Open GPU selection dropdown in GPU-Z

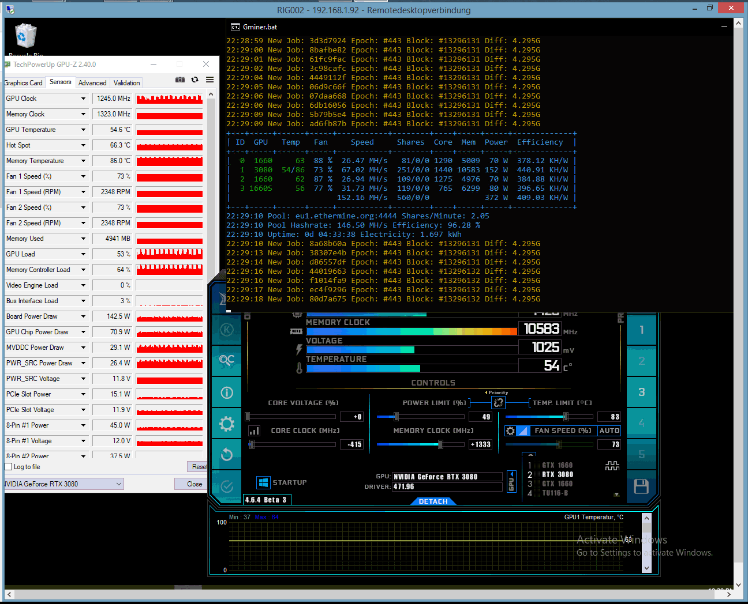[63, 484]
